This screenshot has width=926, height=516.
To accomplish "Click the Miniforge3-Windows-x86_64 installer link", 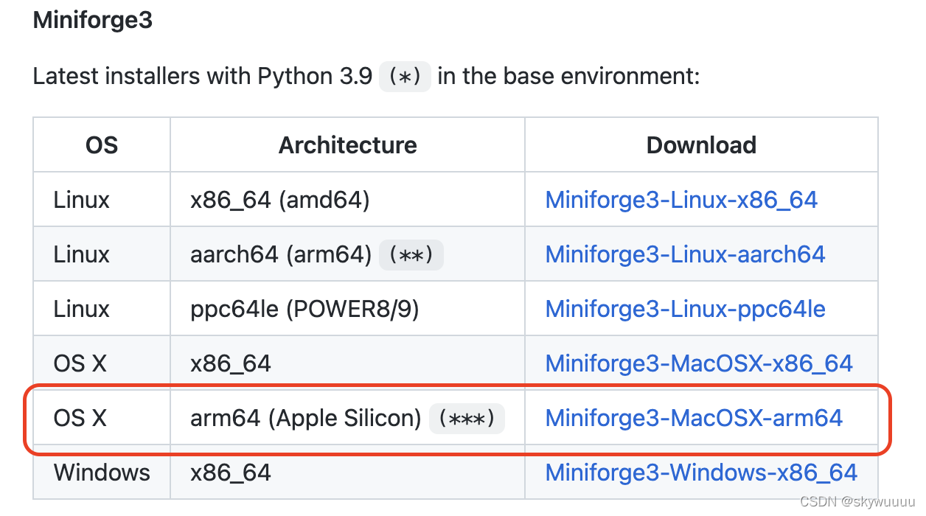I will point(701,473).
